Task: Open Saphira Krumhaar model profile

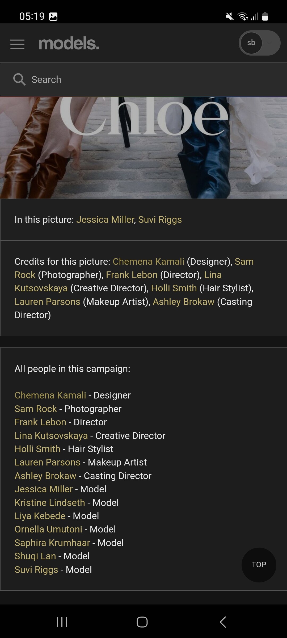Action: pos(52,543)
